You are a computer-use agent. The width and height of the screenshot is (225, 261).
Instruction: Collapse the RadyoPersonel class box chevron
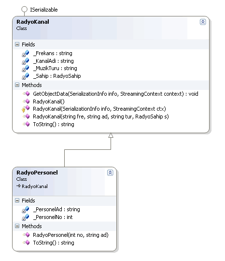[110, 173]
